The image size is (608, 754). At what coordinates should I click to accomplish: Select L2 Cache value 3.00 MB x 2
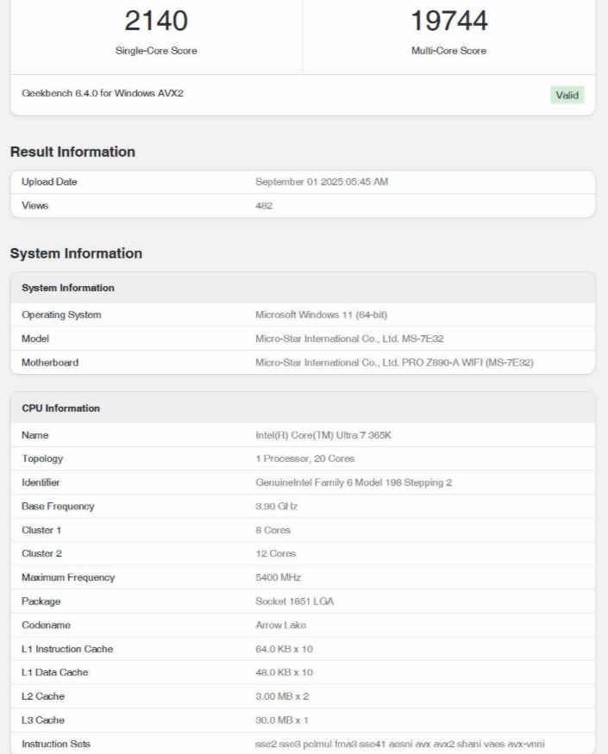[x=282, y=696]
